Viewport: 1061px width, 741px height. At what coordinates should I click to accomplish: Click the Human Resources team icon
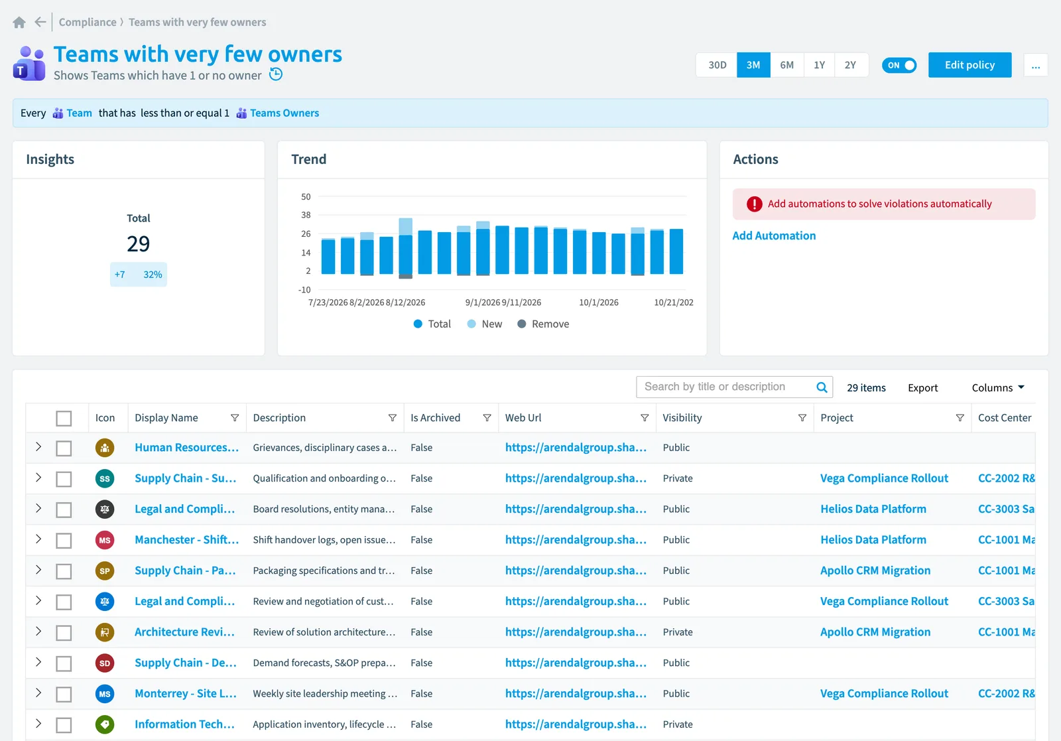(x=105, y=448)
